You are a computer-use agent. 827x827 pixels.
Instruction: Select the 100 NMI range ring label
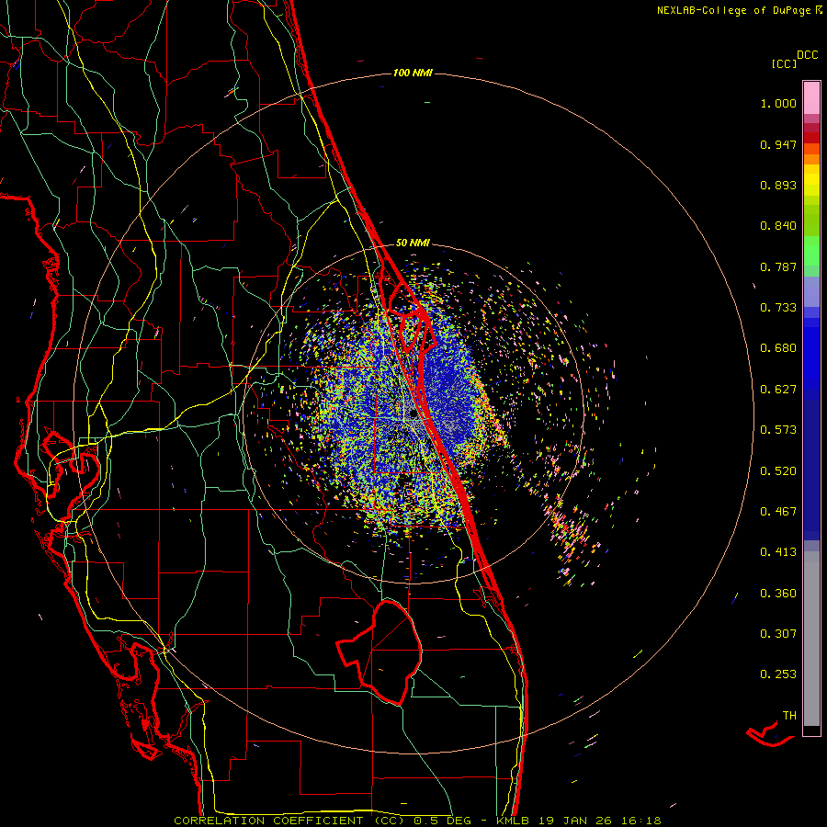point(413,73)
